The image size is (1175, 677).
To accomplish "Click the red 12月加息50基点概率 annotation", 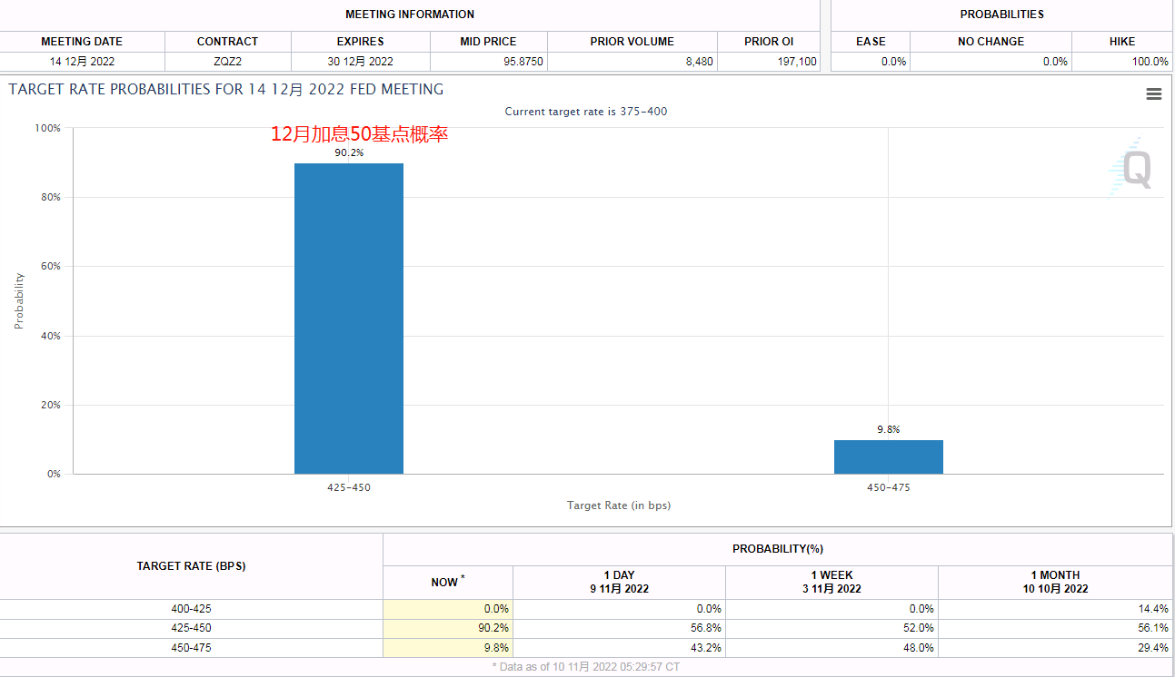I will [359, 134].
